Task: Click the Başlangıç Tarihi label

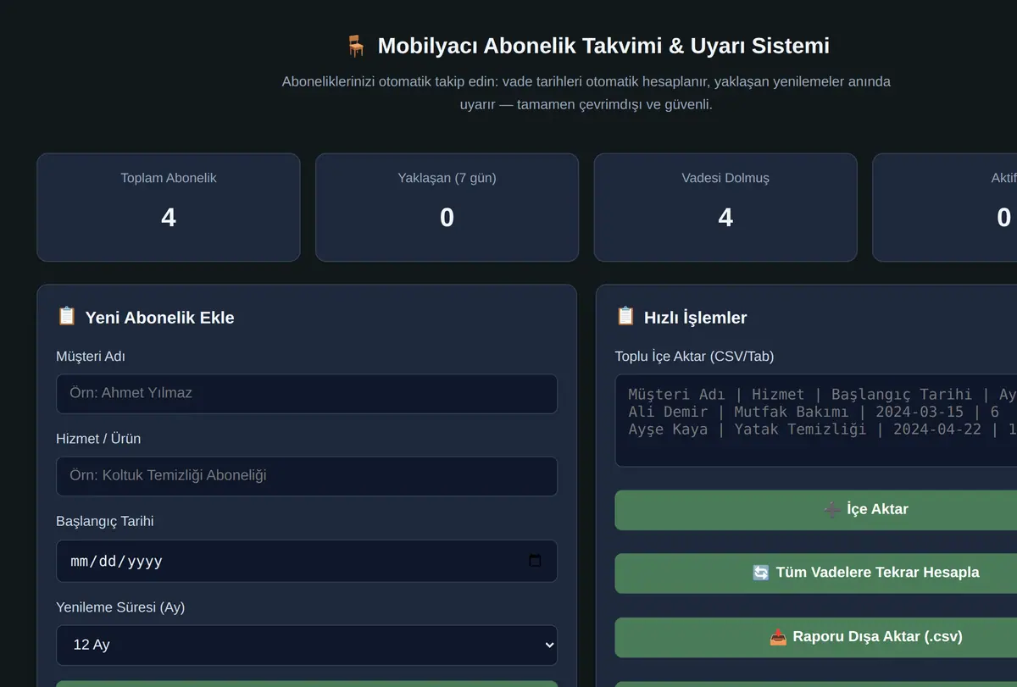Action: tap(105, 522)
